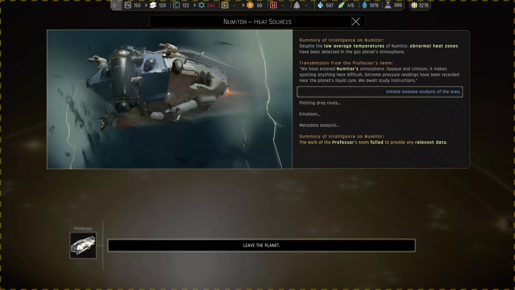Click the blue cryopod resource icon
515x290 pixels.
coord(365,5)
